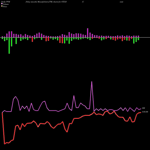Click the '310.00' price value label

pyautogui.click(x=145, y=112)
